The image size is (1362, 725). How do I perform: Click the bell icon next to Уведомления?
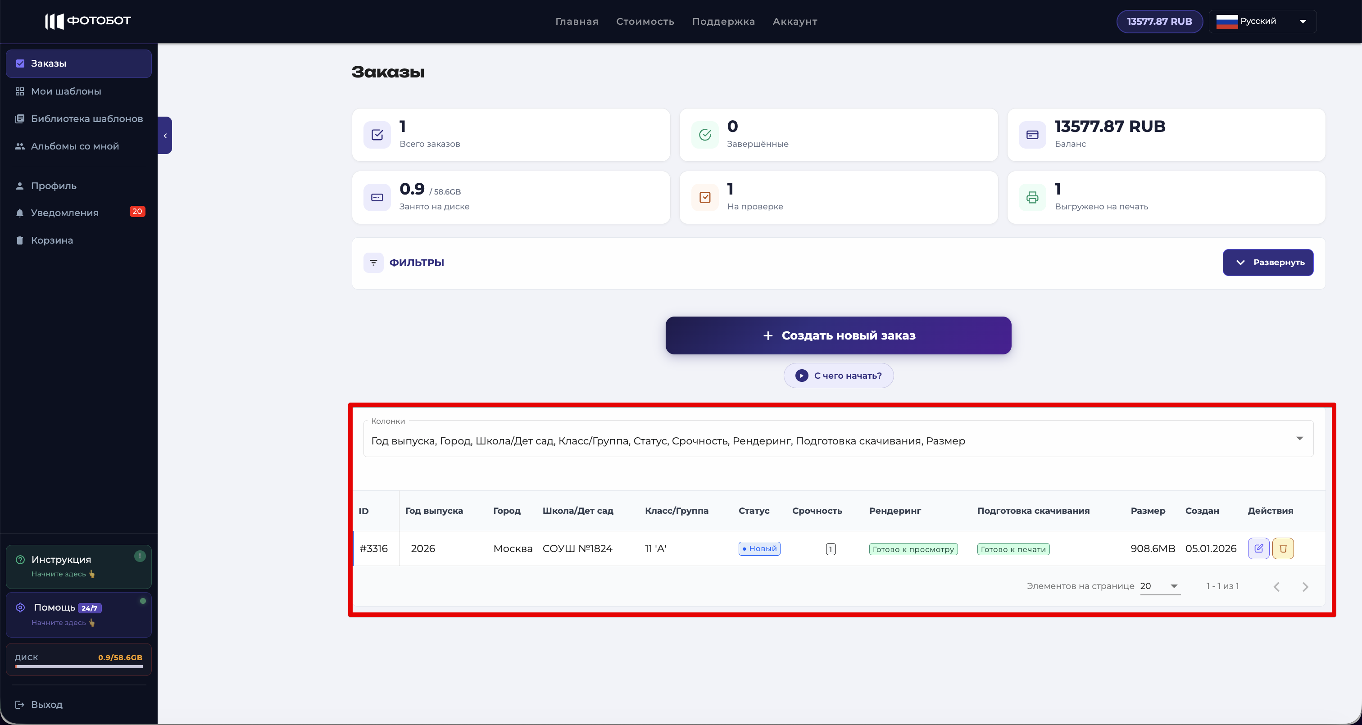pyautogui.click(x=19, y=213)
